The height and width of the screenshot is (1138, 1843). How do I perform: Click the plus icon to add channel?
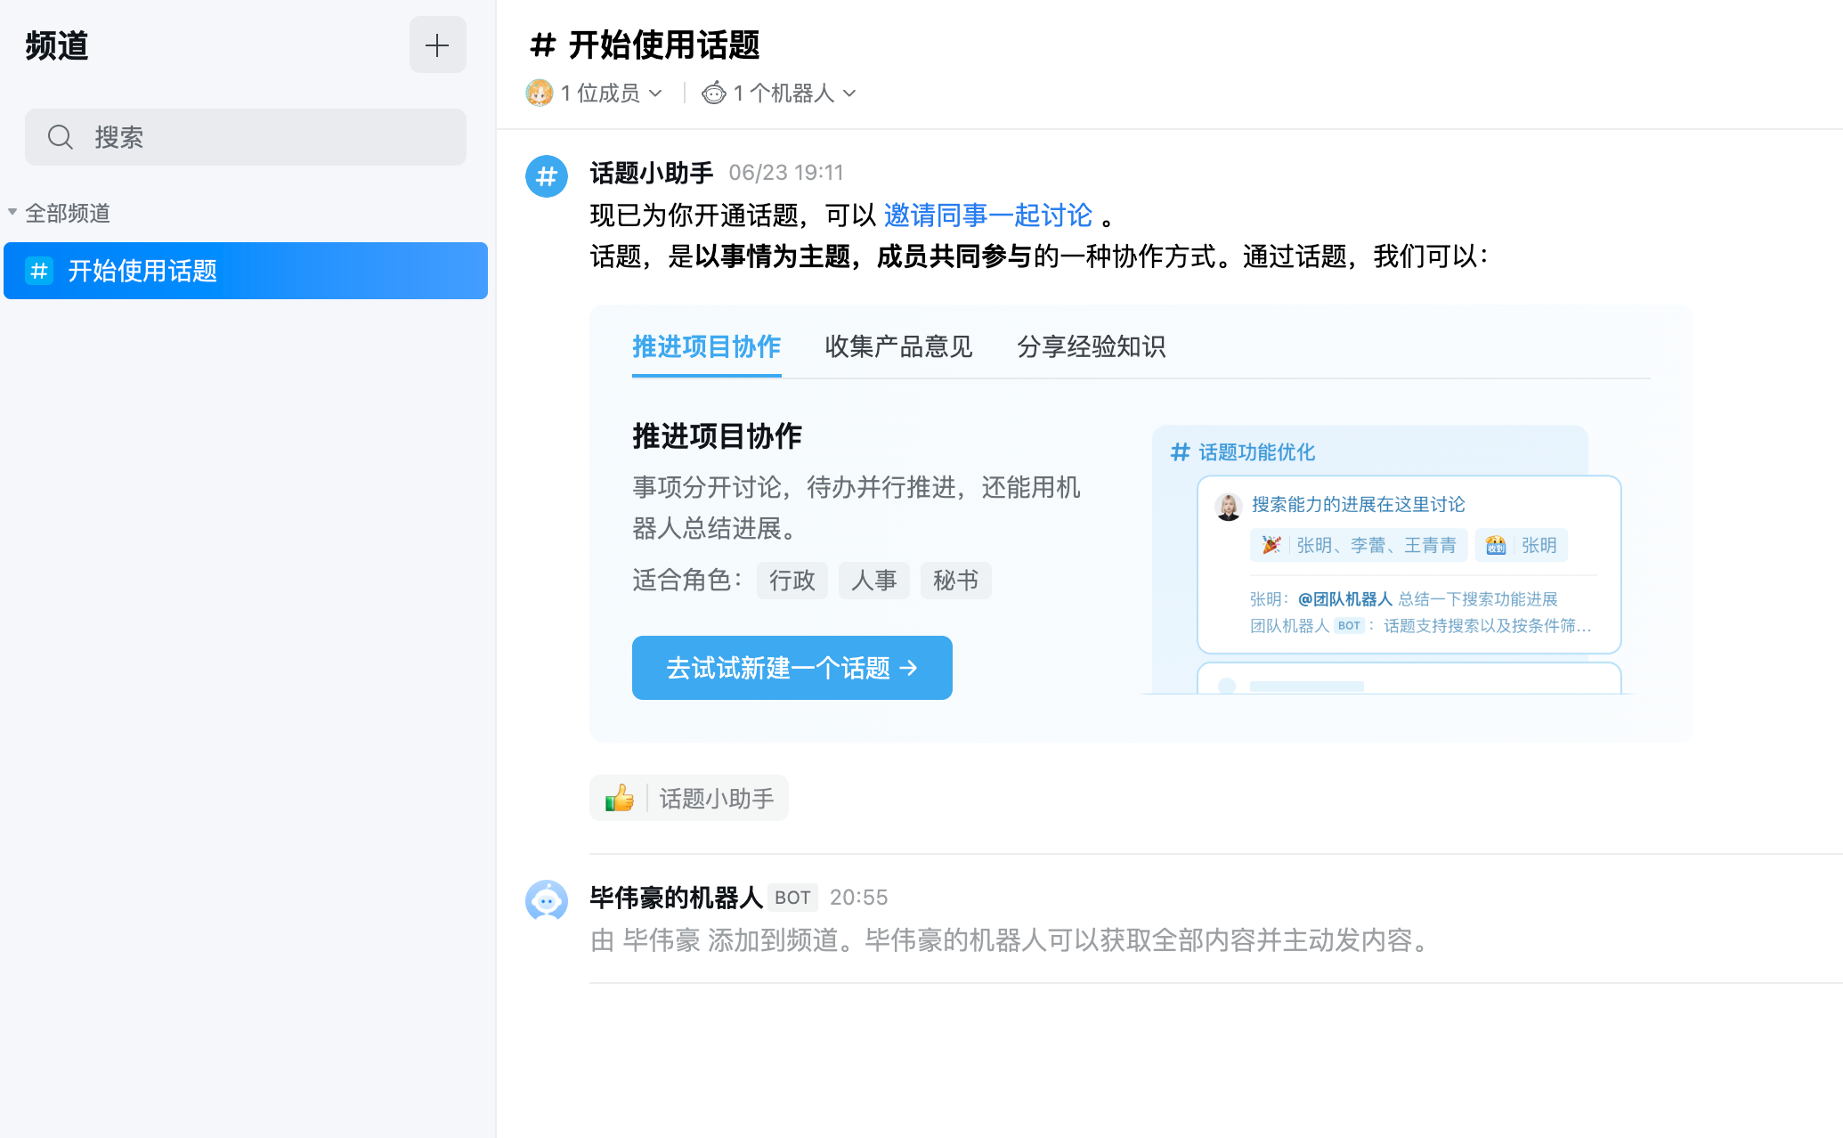coord(437,45)
